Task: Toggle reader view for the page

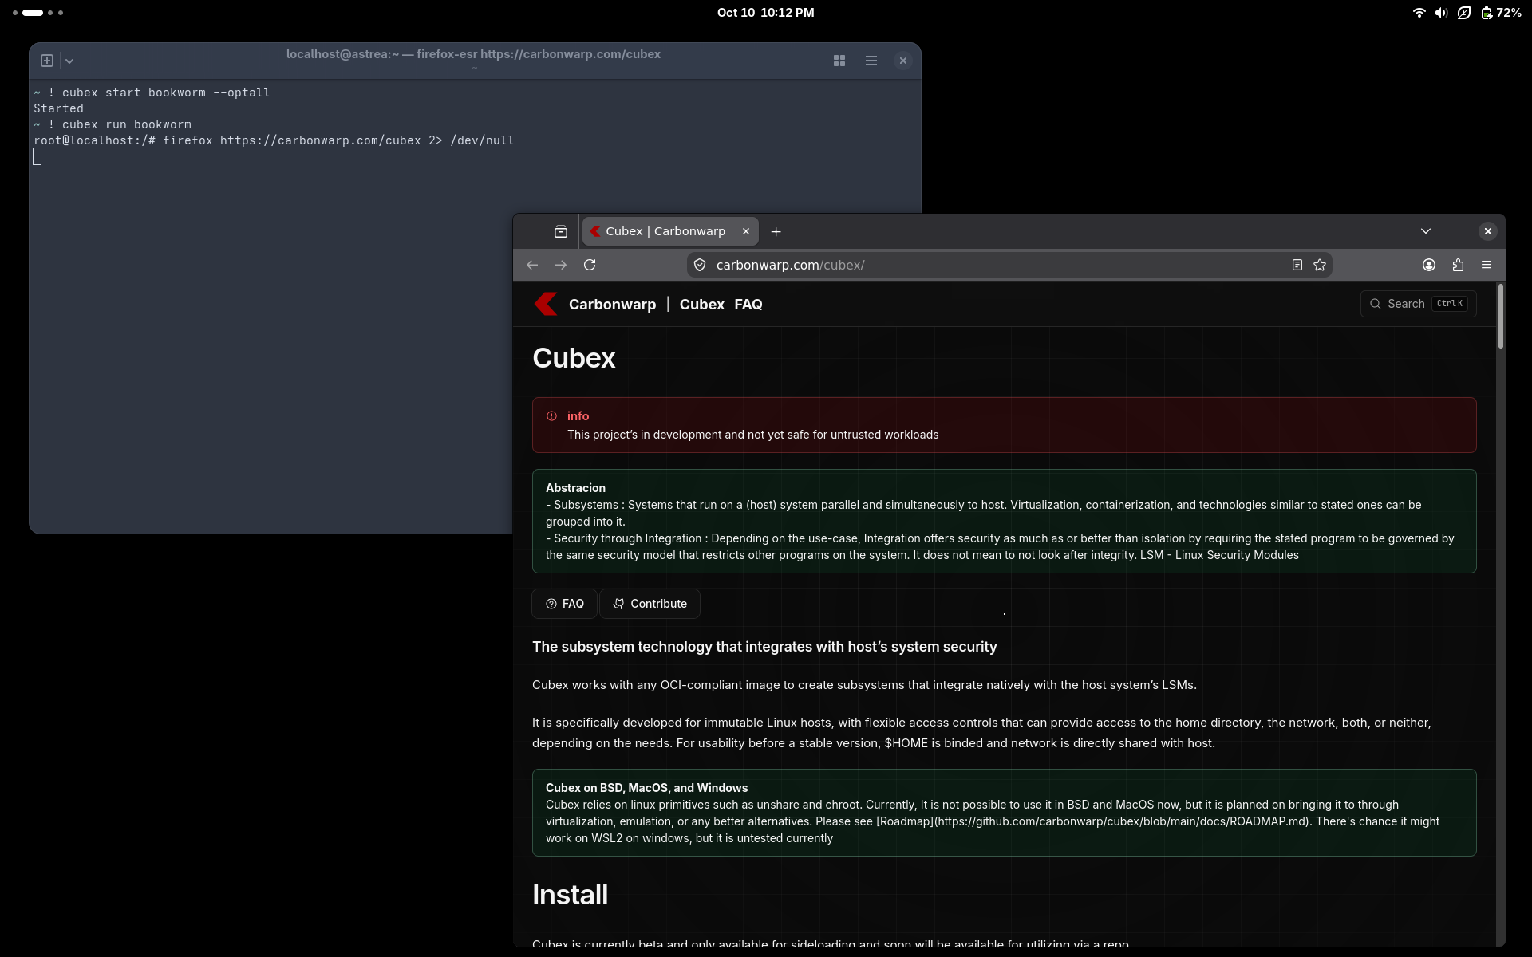Action: click(x=1297, y=265)
